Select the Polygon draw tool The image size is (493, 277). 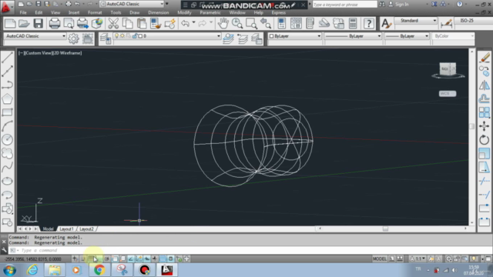pyautogui.click(x=7, y=98)
